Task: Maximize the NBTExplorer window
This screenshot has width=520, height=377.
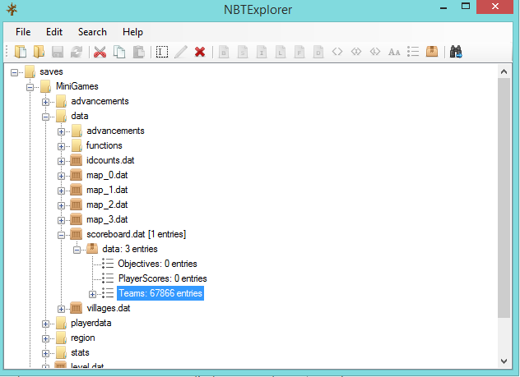Action: 466,7
